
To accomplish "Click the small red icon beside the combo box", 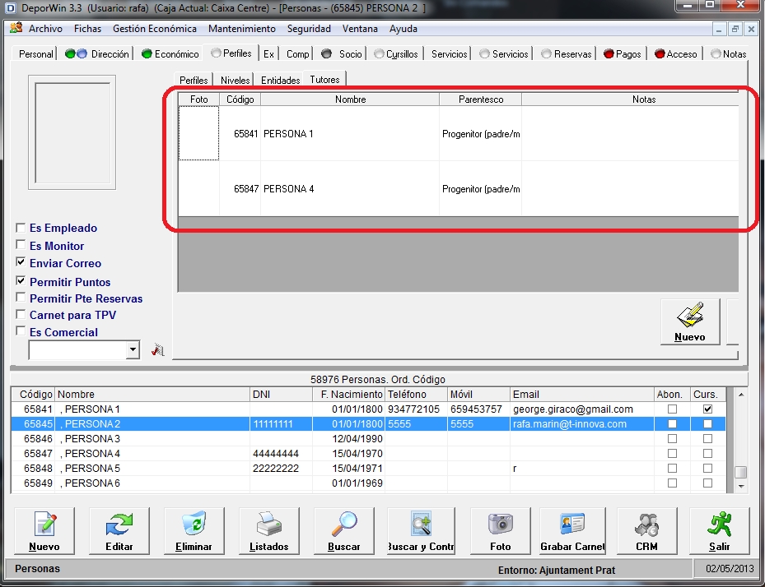I will 157,349.
